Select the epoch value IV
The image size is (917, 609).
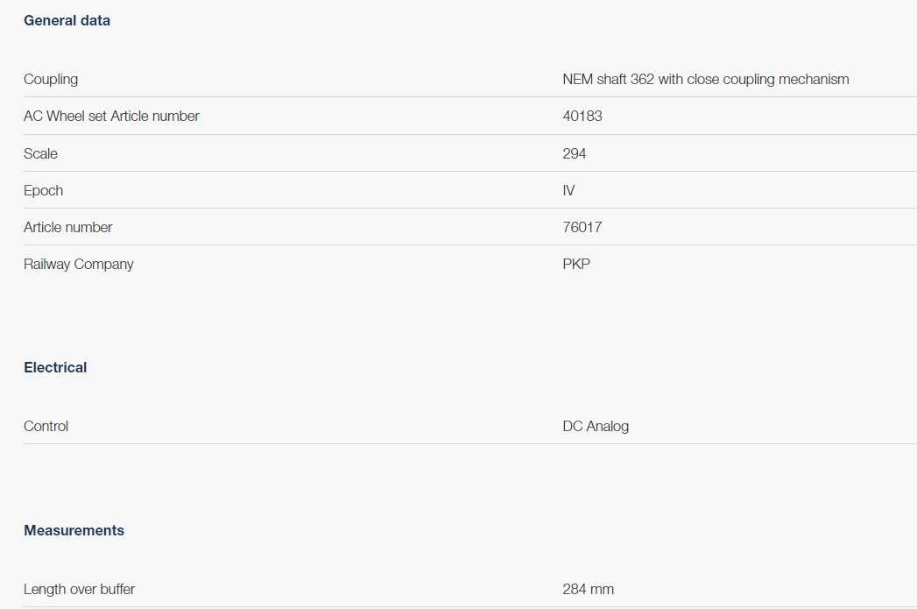click(569, 190)
